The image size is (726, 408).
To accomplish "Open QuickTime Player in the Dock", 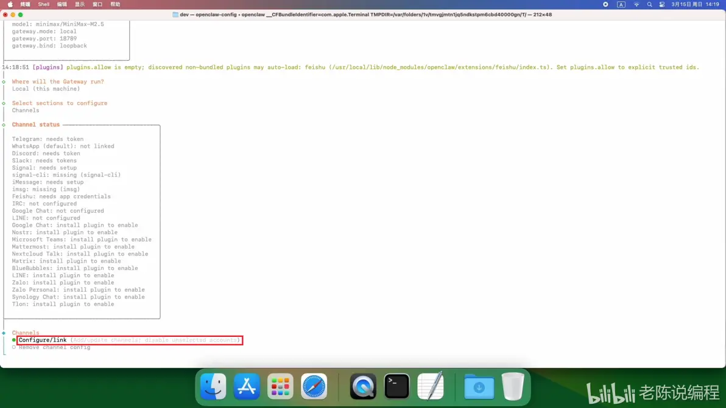I will (363, 386).
